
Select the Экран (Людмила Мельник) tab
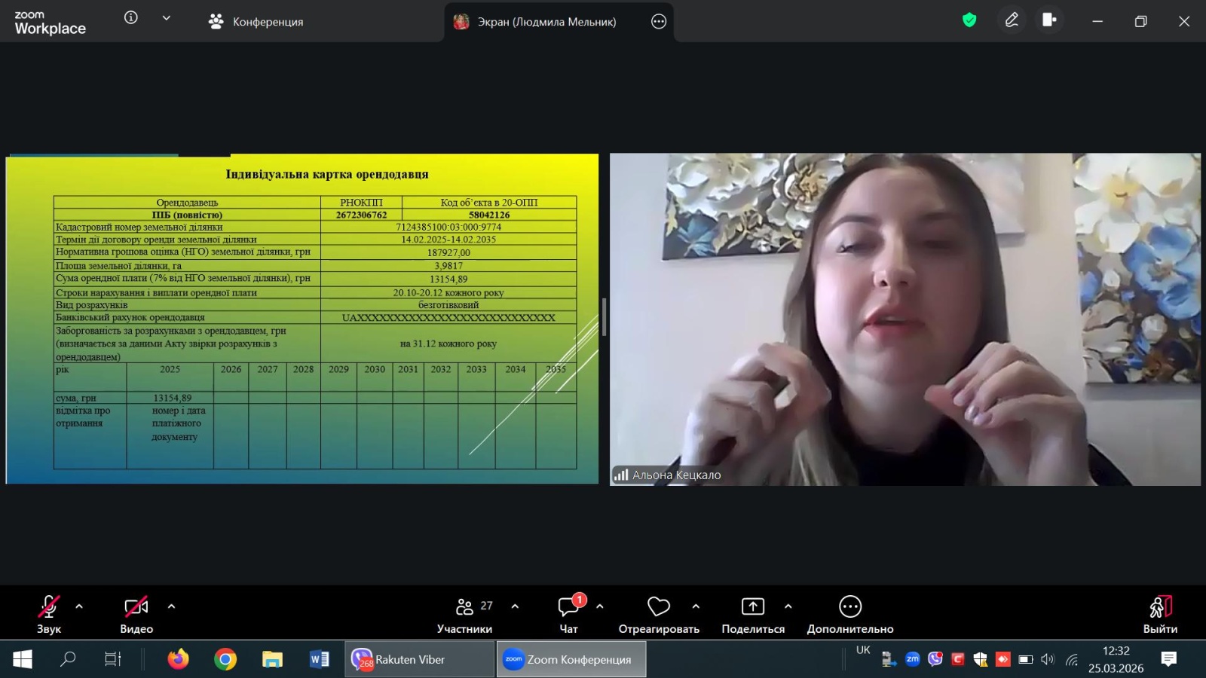546,22
